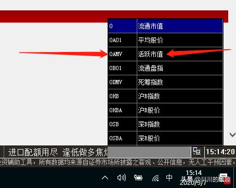236x188 pixels.
Task: Click the down chevron at right edge
Action: (x=232, y=135)
